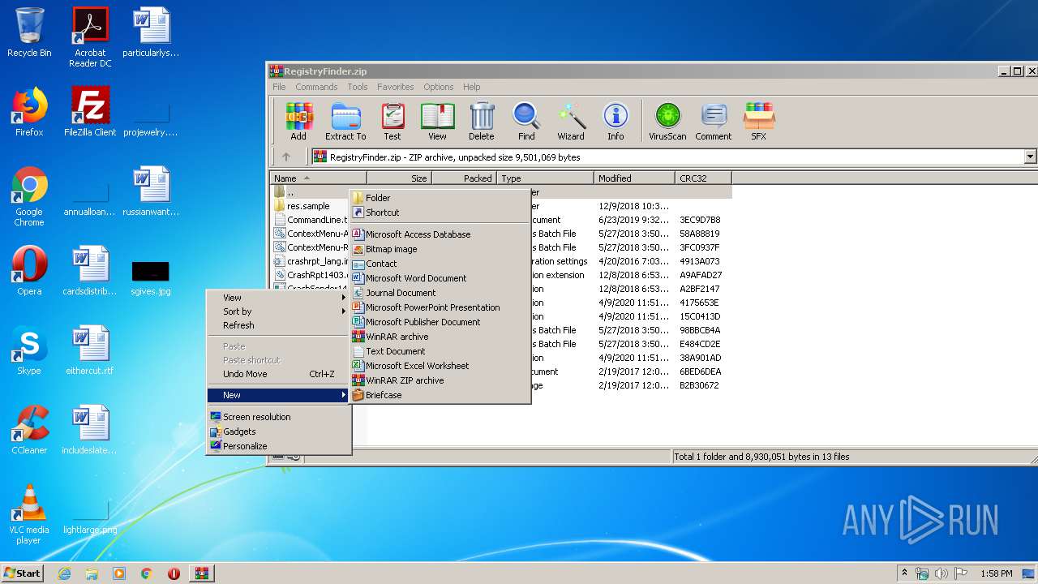The height and width of the screenshot is (584, 1038).
Task: Sort by the Name column header
Action: (x=318, y=178)
